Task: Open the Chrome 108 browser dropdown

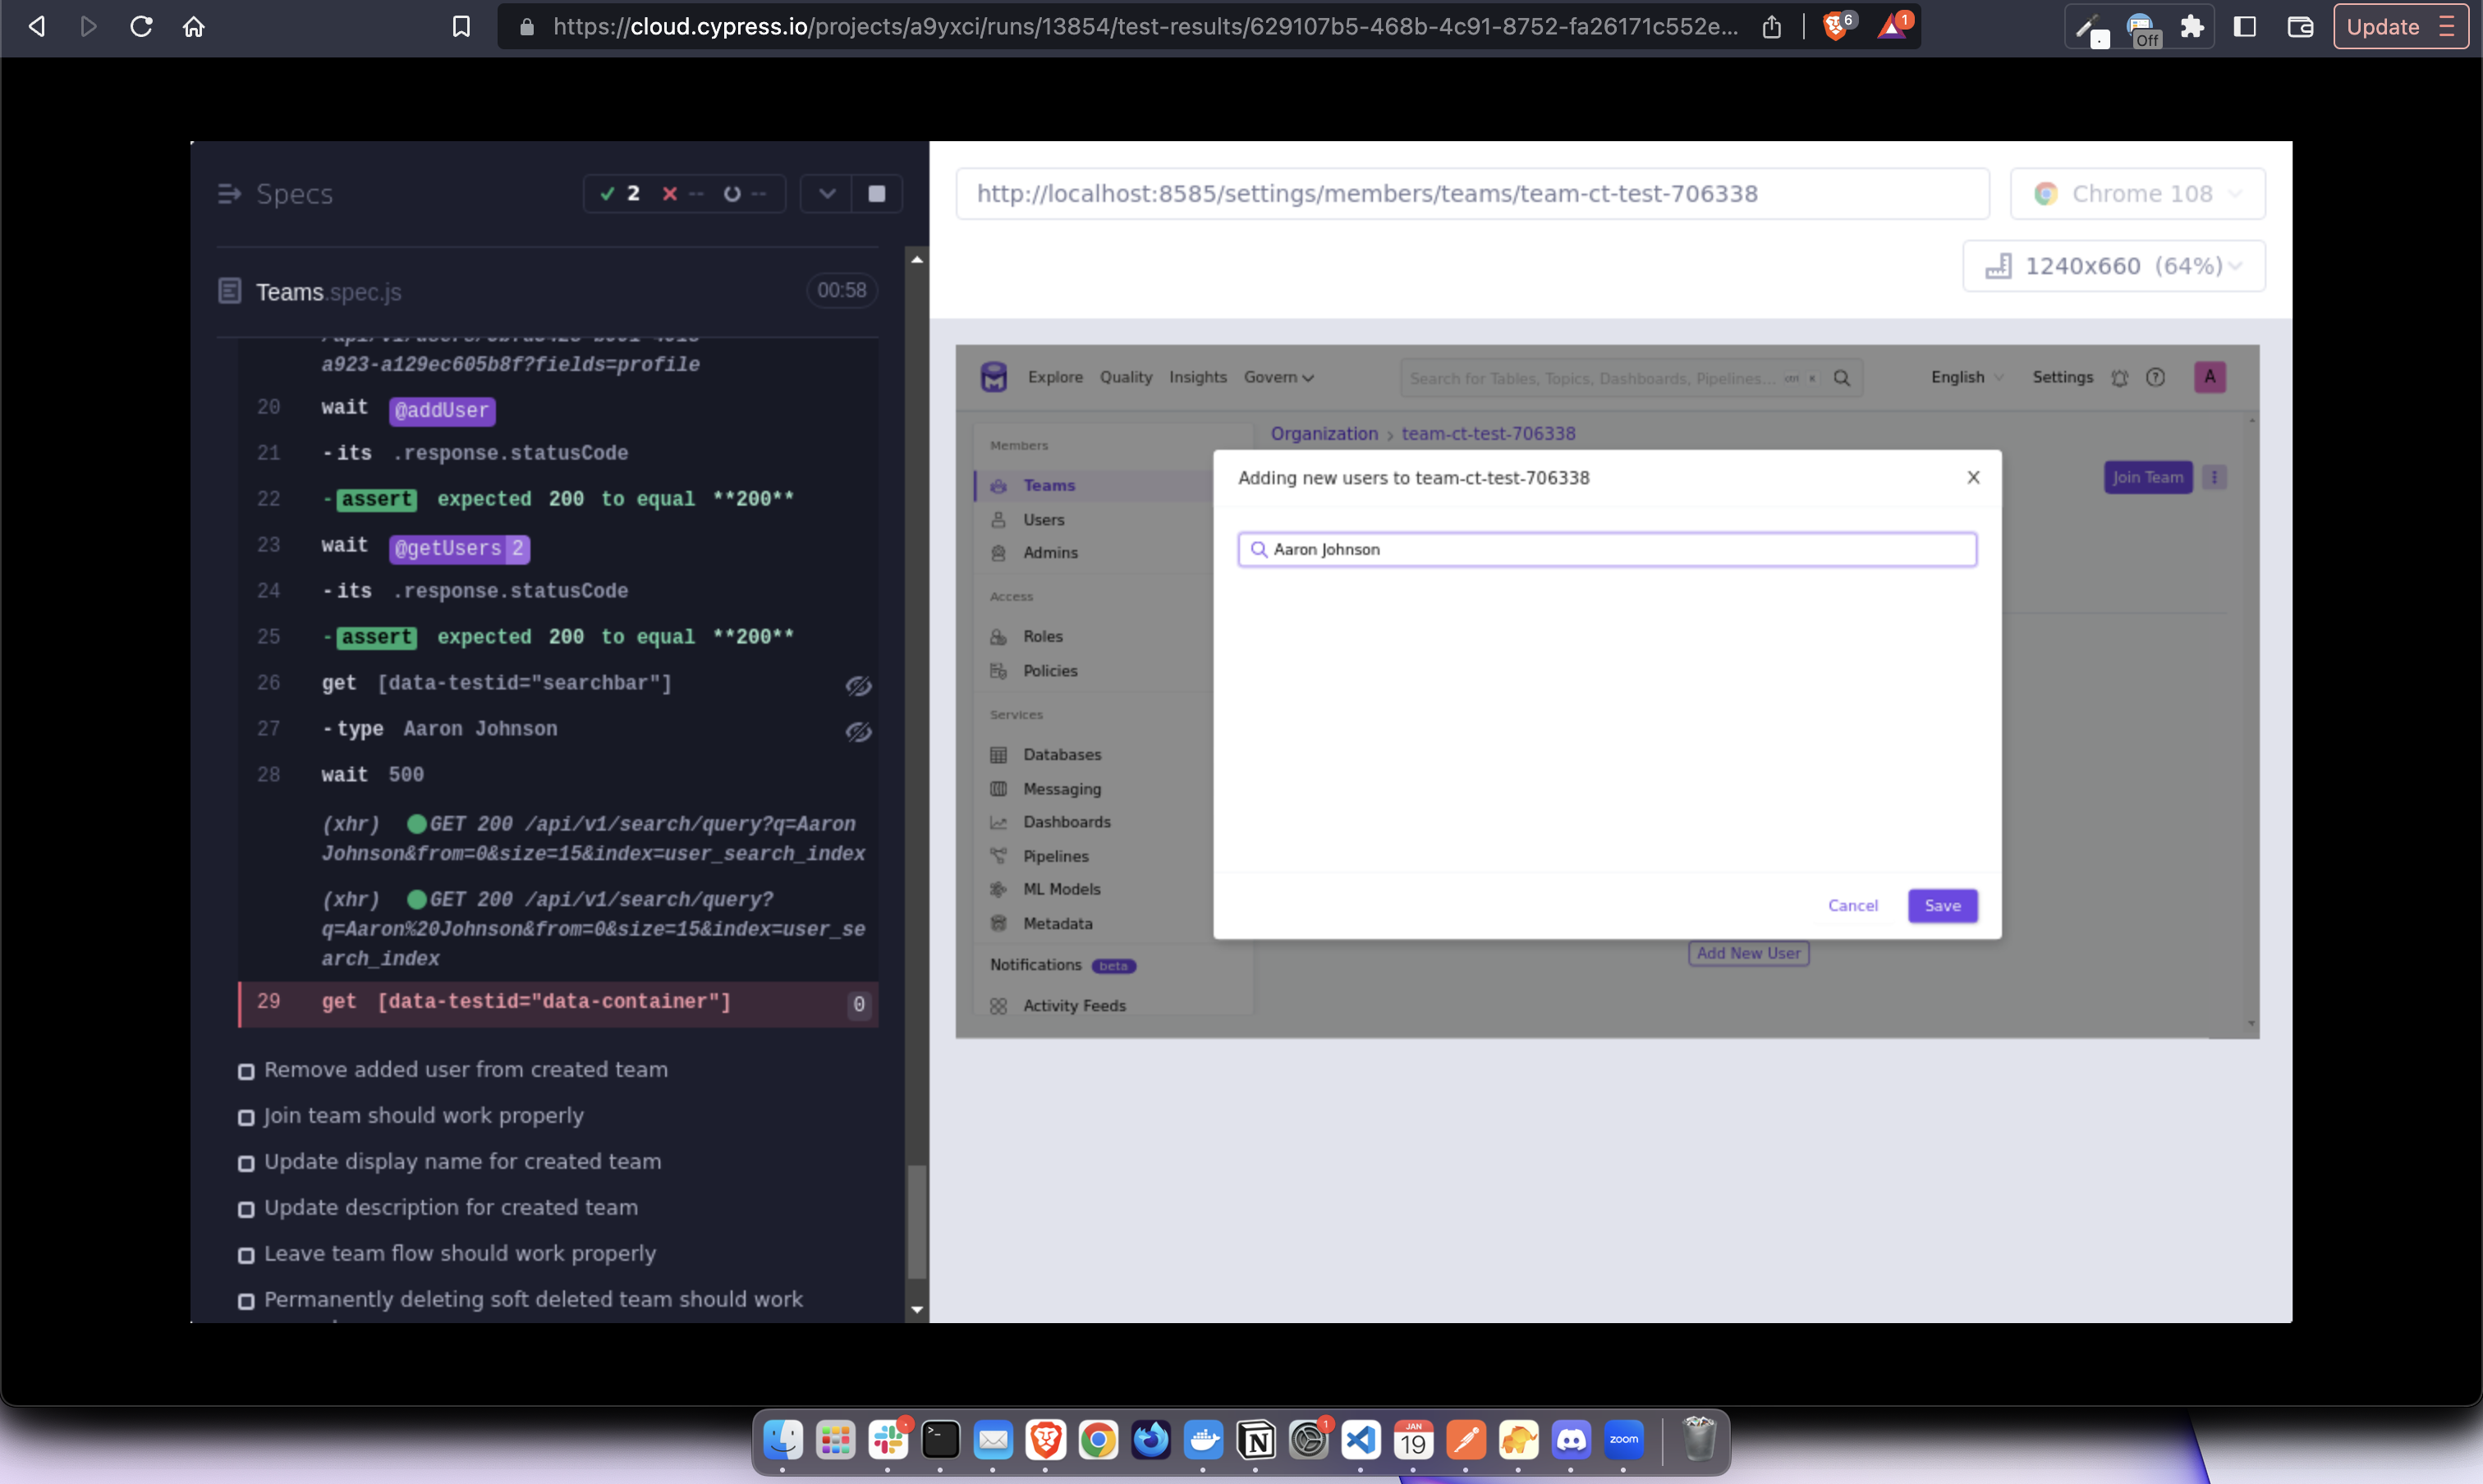Action: click(2136, 193)
